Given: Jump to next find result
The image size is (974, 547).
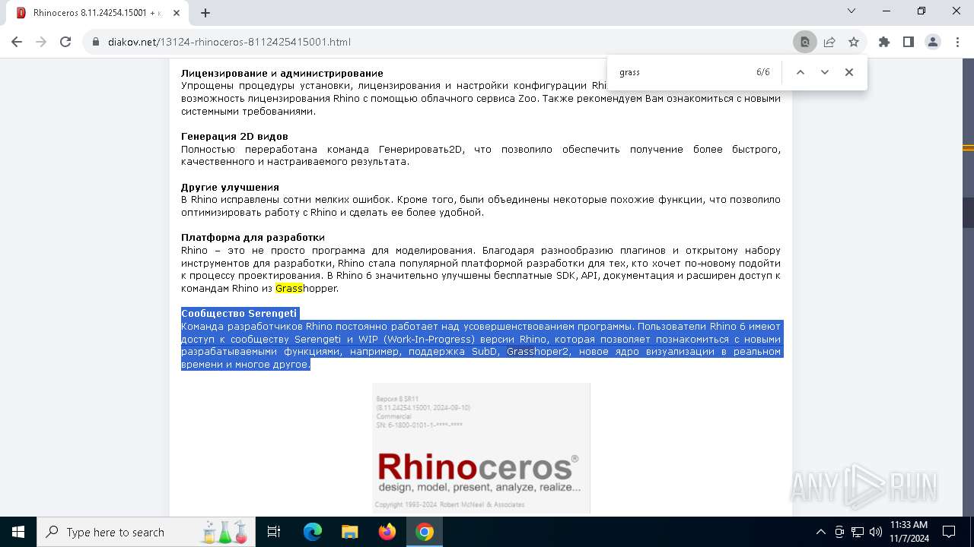Looking at the screenshot, I should click(x=825, y=72).
